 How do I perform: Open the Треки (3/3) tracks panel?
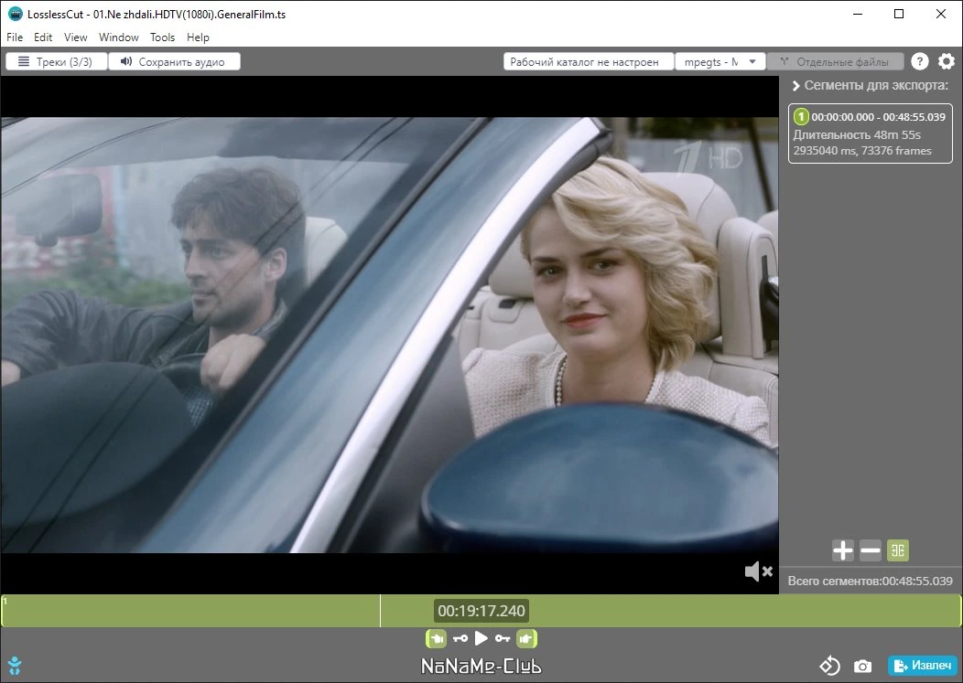(56, 61)
